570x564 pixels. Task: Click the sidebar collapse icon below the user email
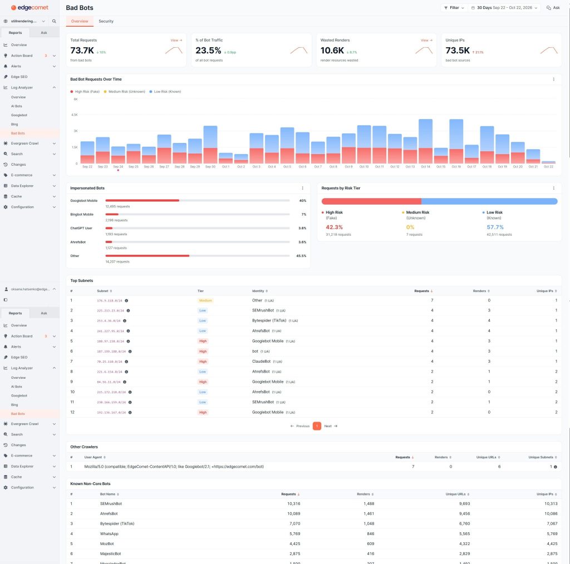tap(6, 300)
